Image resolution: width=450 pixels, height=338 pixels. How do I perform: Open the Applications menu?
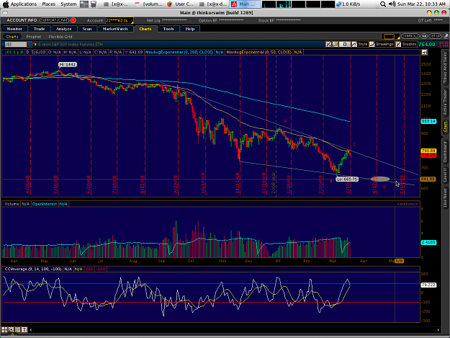(x=24, y=4)
